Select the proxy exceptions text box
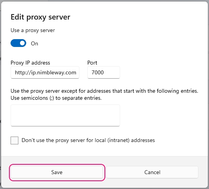209x189 pixels. (65, 115)
